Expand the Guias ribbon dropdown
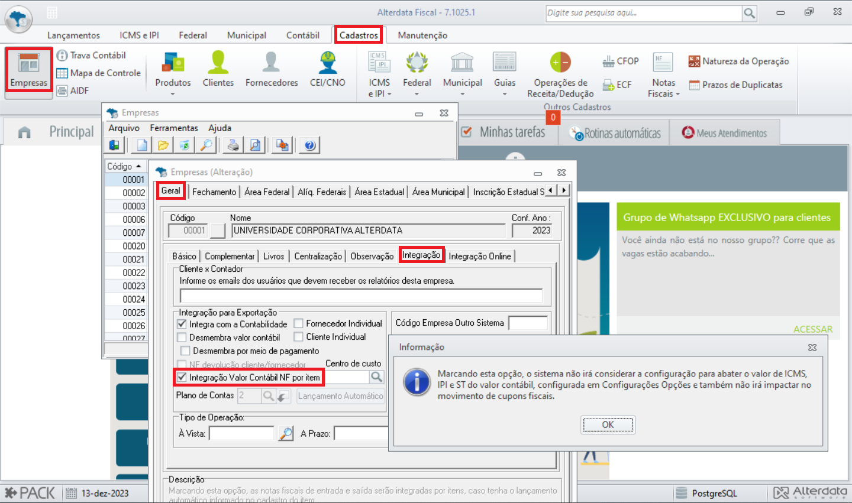Image resolution: width=852 pixels, height=503 pixels. (505, 93)
